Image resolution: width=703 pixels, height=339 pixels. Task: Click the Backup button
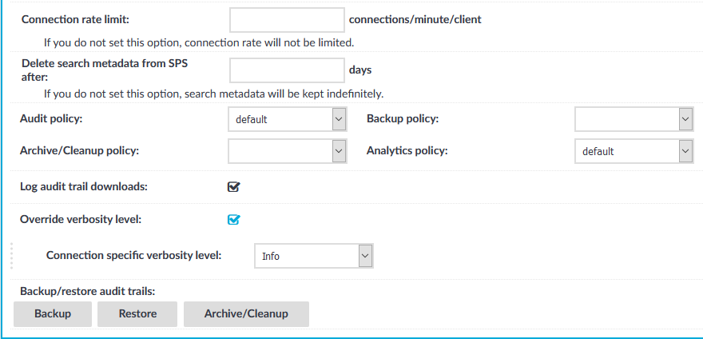(53, 314)
